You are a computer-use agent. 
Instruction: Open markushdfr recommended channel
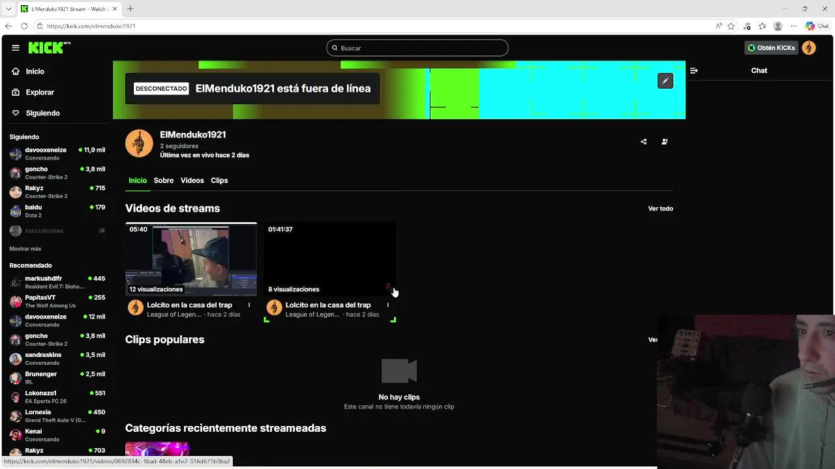57,282
